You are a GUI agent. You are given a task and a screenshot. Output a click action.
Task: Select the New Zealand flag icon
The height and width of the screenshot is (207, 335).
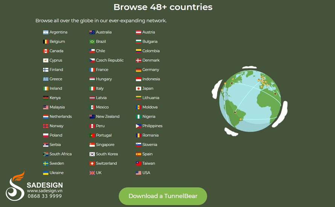[x=92, y=116]
